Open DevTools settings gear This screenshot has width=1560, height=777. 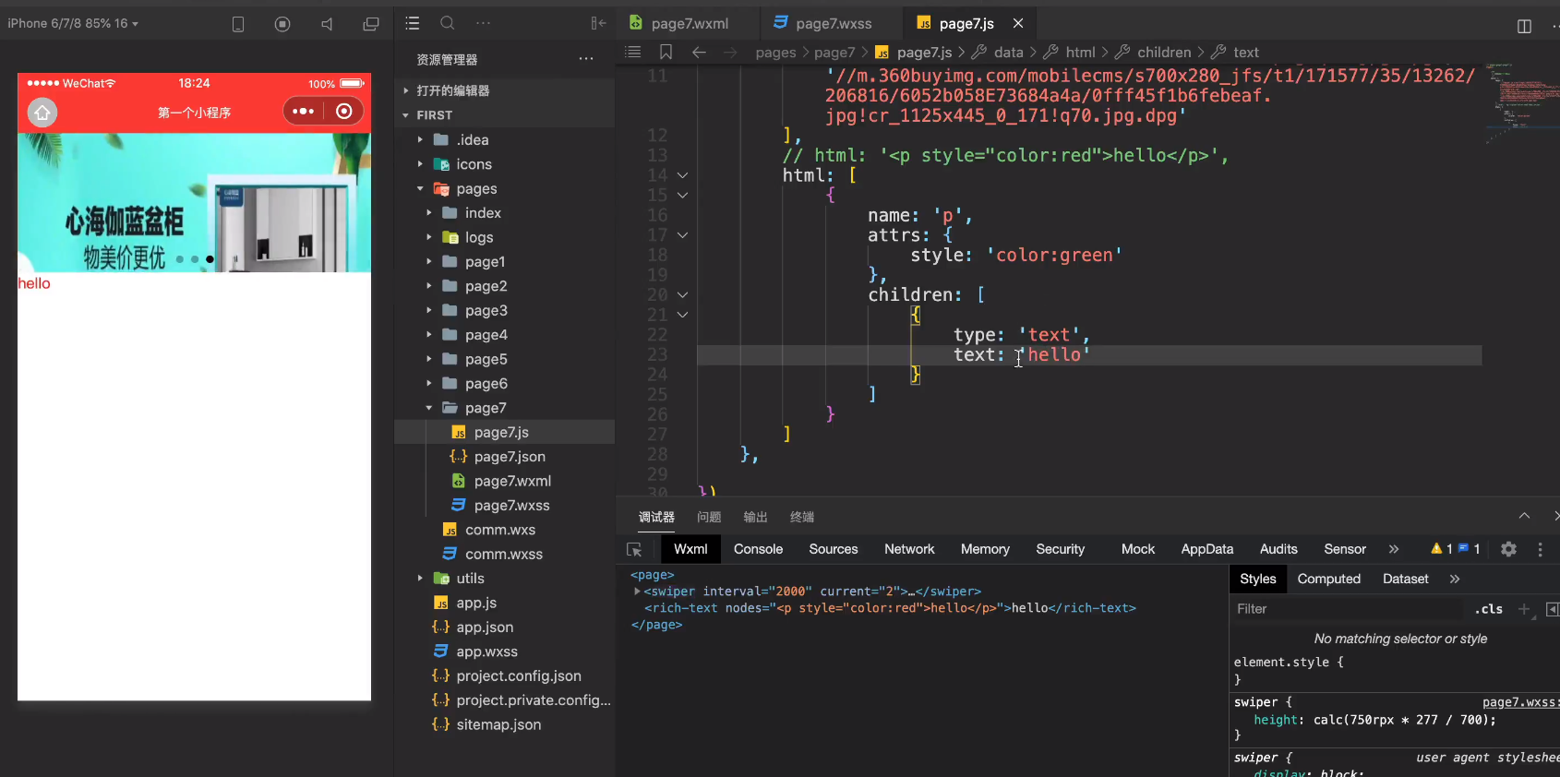(1508, 549)
